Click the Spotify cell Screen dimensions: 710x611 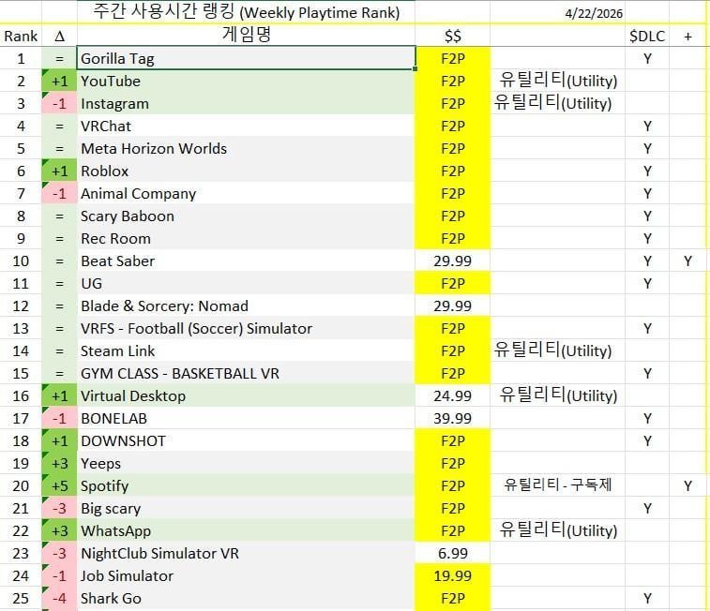click(246, 485)
